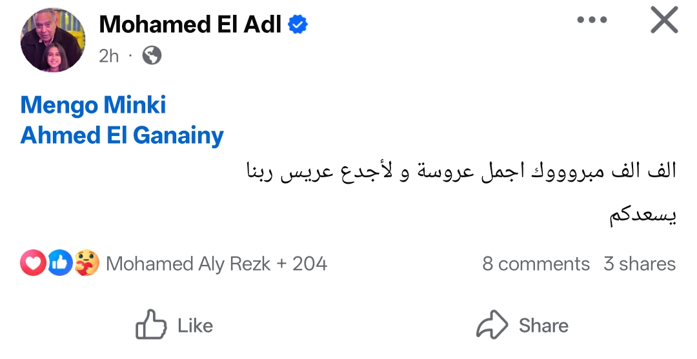
Task: Open tagged profile Mengo Minki
Action: click(93, 104)
